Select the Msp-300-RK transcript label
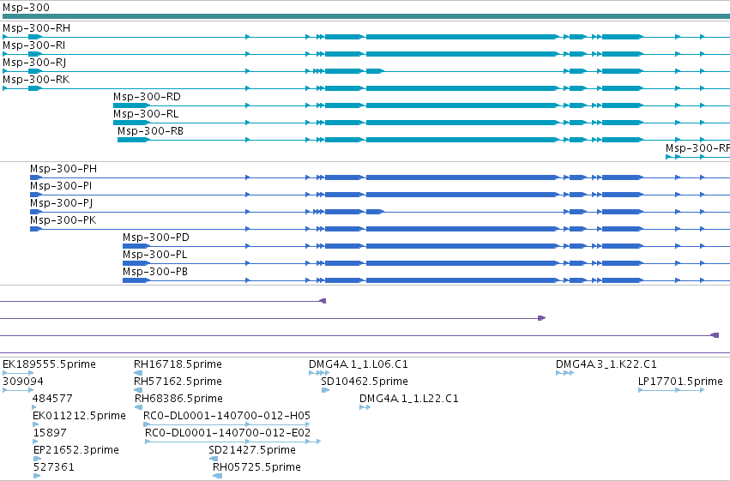 36,80
